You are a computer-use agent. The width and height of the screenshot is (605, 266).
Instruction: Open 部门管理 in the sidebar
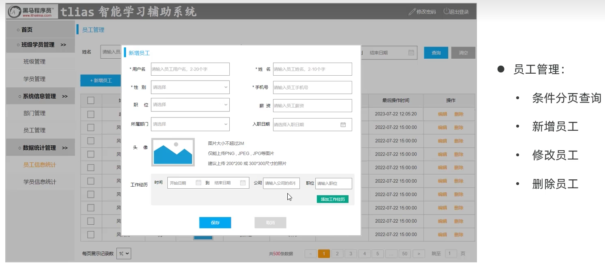pos(34,113)
